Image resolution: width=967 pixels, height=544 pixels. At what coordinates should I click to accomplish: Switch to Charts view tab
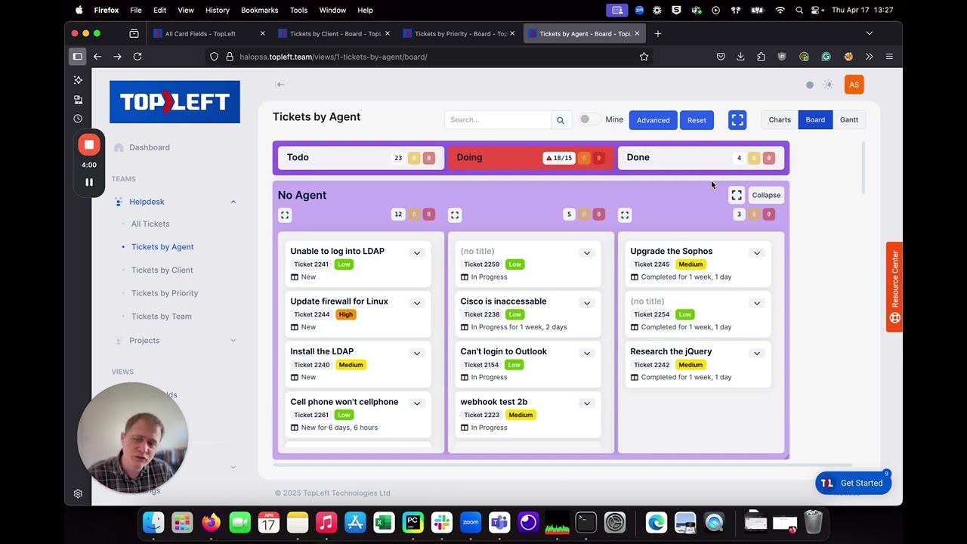tap(780, 120)
